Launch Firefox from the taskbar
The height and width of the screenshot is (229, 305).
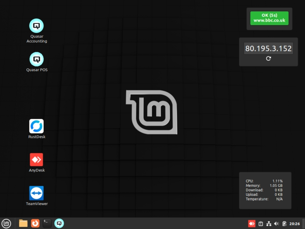(x=35, y=223)
